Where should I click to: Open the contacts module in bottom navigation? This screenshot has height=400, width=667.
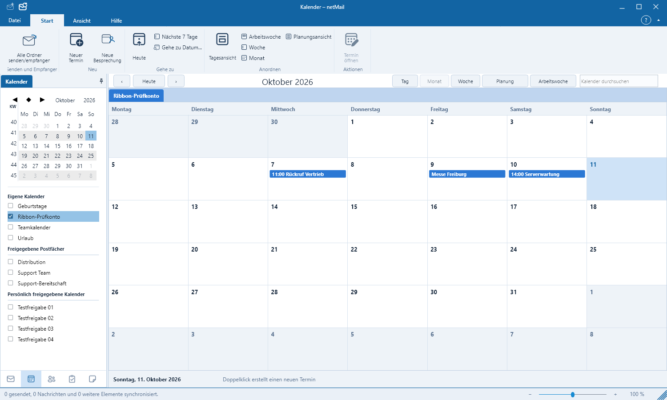(52, 379)
